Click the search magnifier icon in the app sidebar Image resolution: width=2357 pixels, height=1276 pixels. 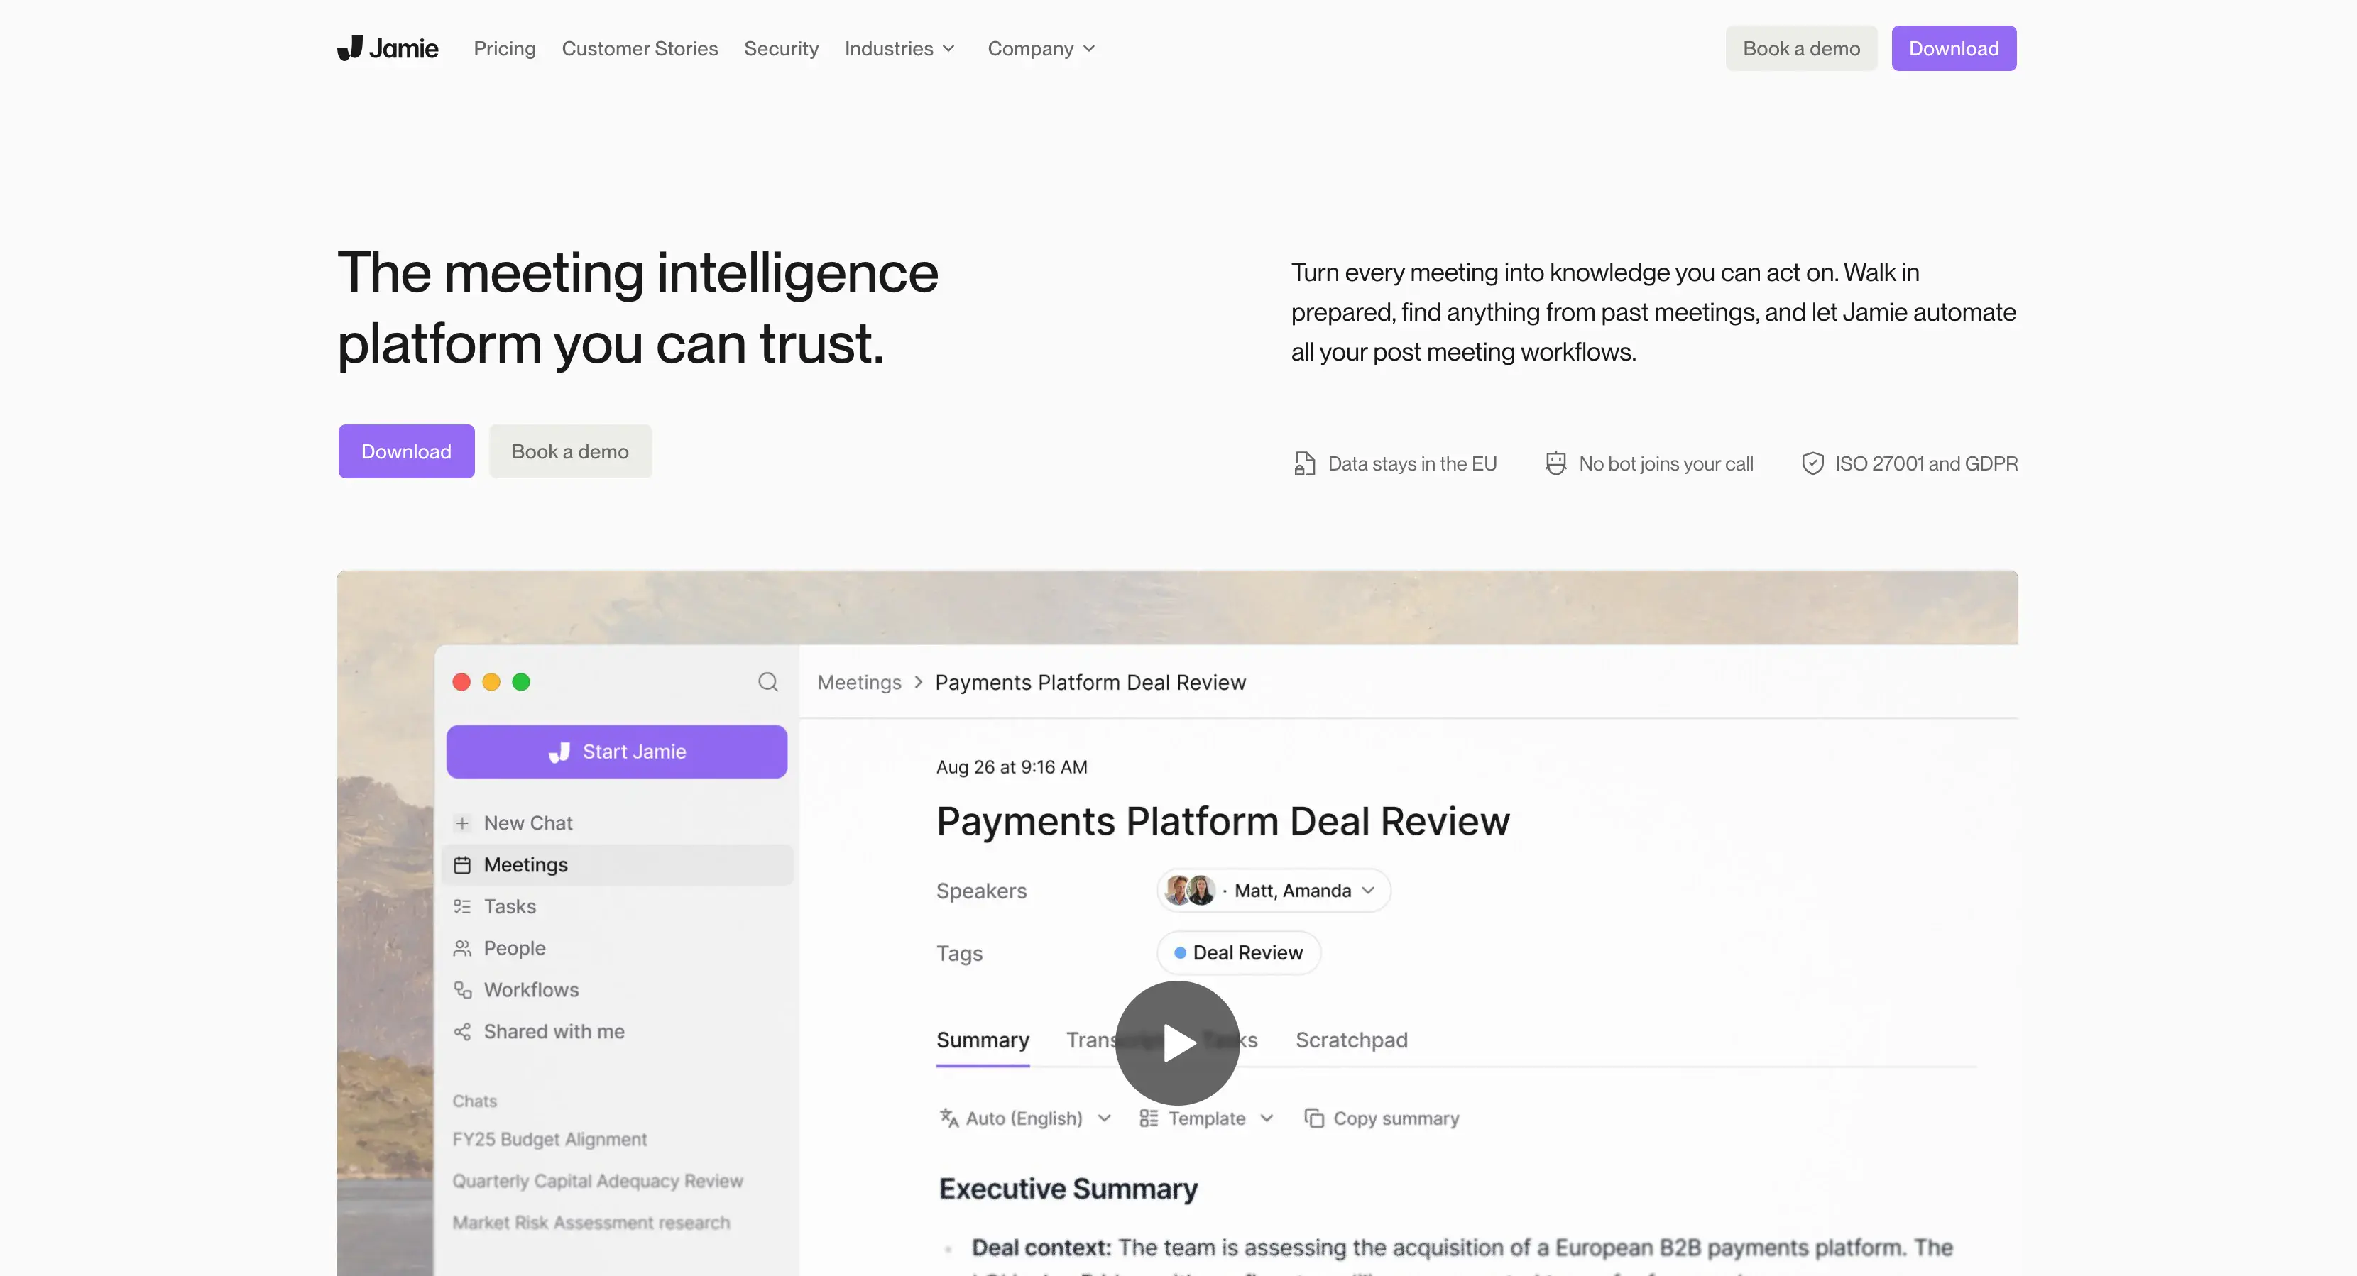[x=767, y=681]
